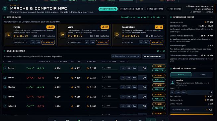The image size is (217, 121).
Task: Set Pétrole quantity preset to 10
Action: [x=122, y=97]
